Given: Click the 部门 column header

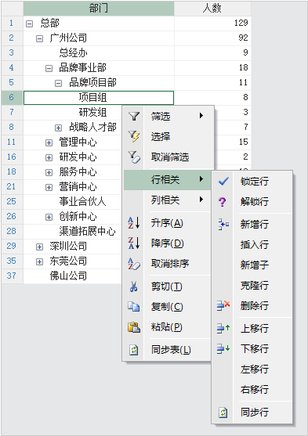Looking at the screenshot, I should (99, 9).
